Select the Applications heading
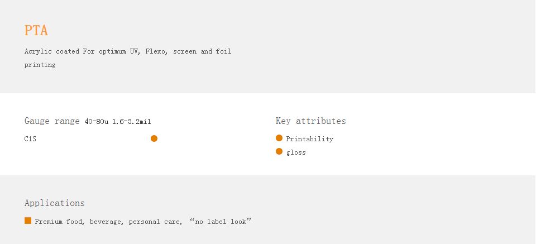The image size is (536, 244). pyautogui.click(x=54, y=203)
